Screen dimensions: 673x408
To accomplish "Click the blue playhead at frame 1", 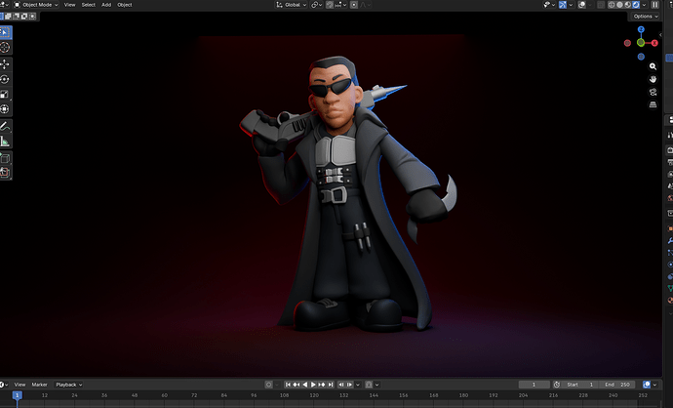I will 18,395.
